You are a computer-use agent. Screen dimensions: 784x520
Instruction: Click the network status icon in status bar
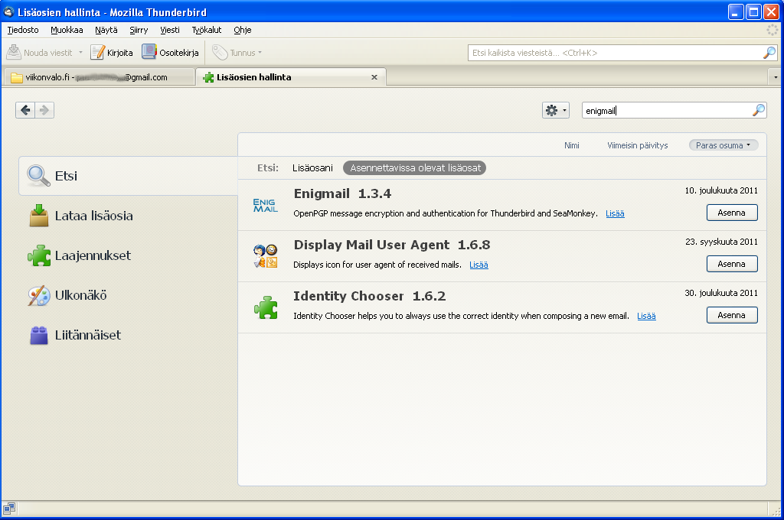[9, 509]
